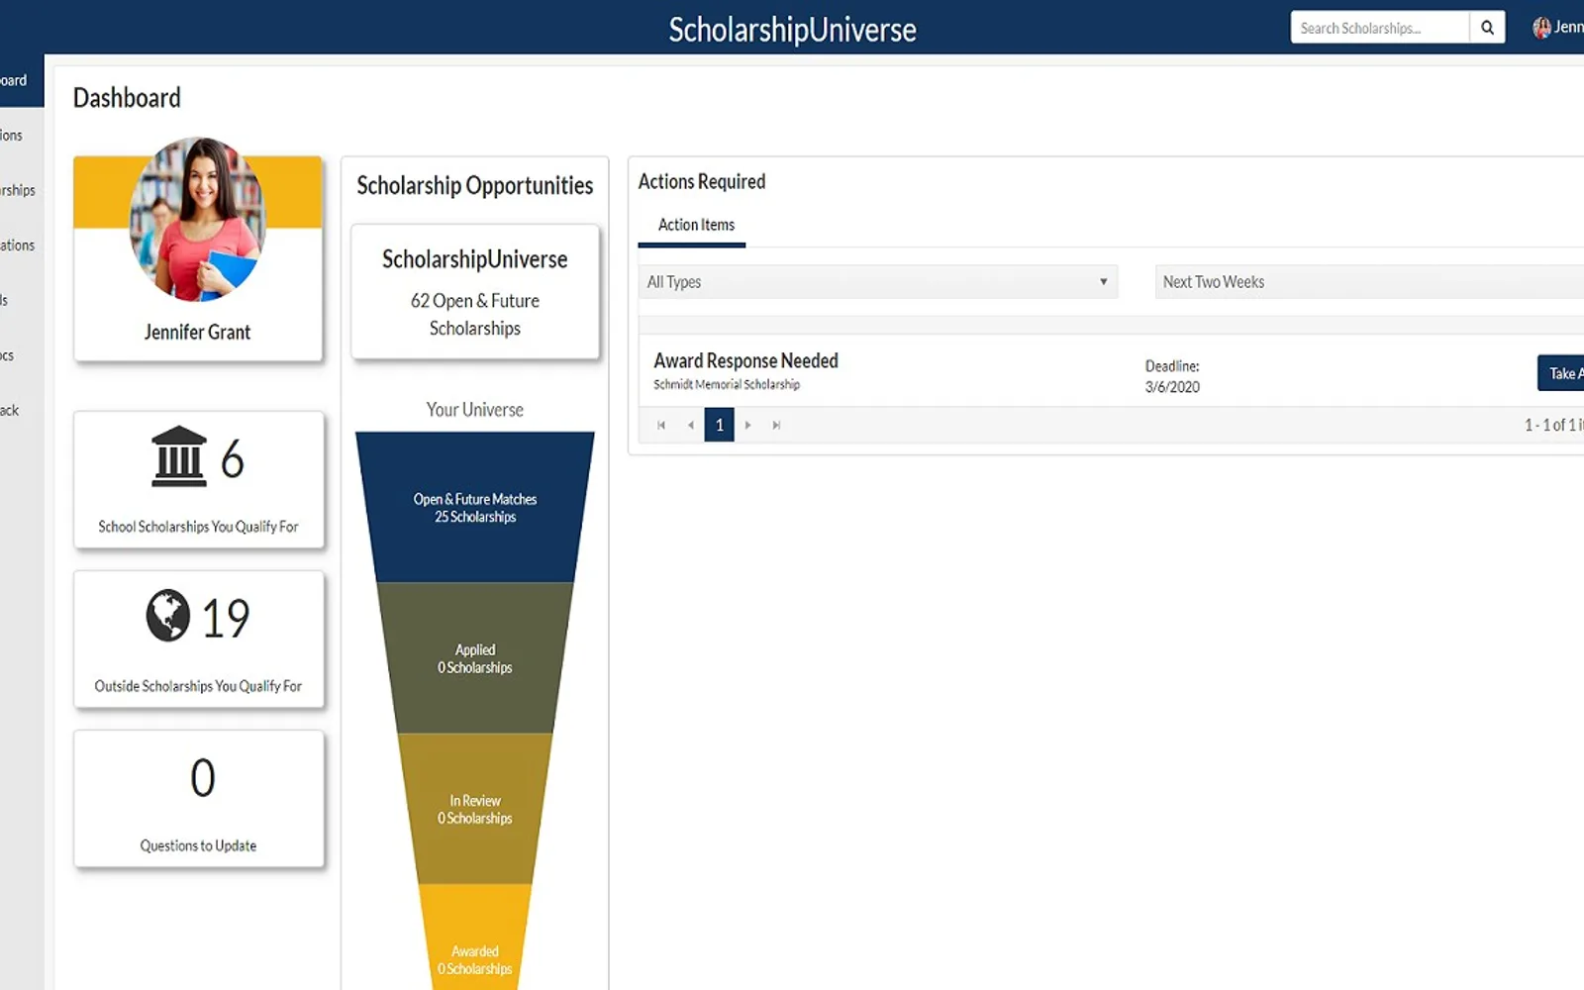Click the Award Response Needed item
Screen dimensions: 1584x990
[x=745, y=360]
